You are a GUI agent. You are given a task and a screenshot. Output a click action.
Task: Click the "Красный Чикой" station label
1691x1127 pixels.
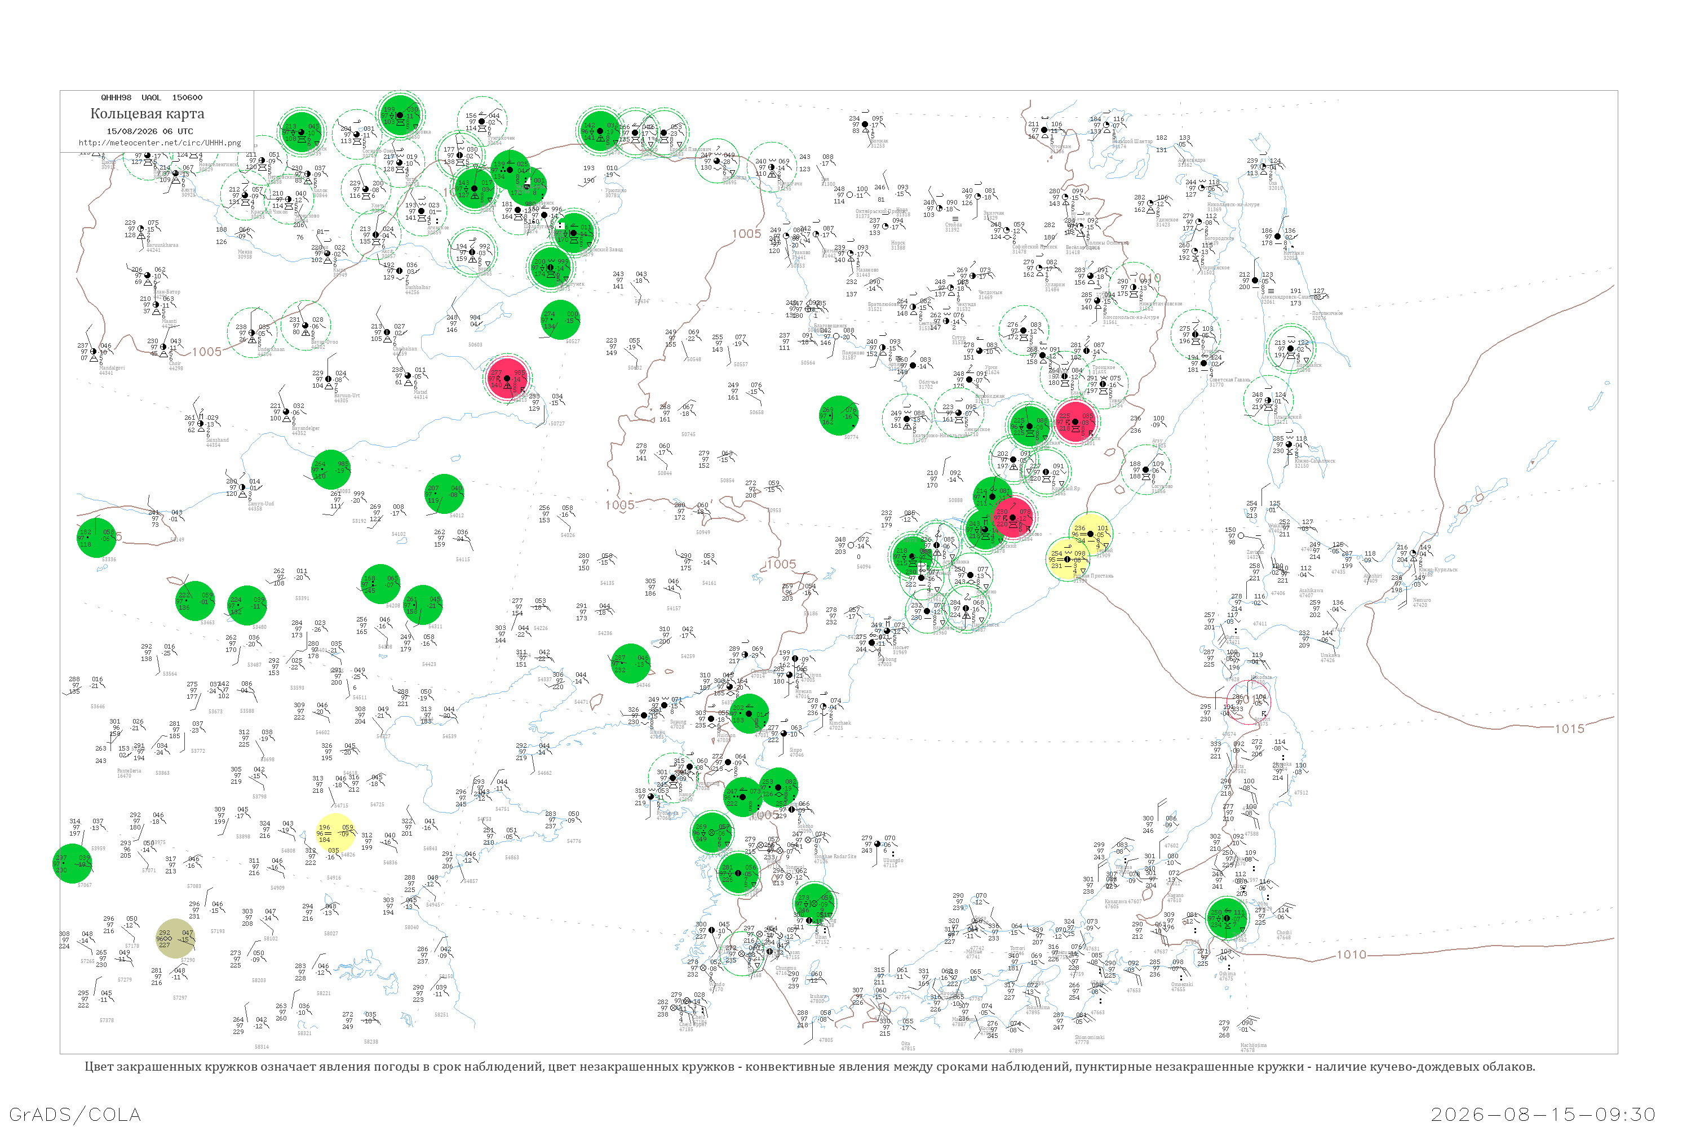[269, 212]
